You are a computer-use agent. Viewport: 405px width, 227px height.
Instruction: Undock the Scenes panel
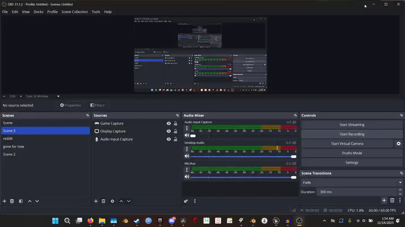(88, 115)
